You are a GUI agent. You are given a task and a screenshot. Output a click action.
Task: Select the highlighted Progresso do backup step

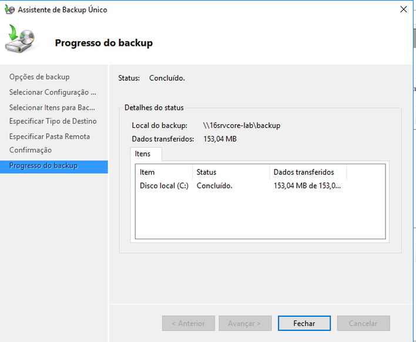(x=54, y=167)
